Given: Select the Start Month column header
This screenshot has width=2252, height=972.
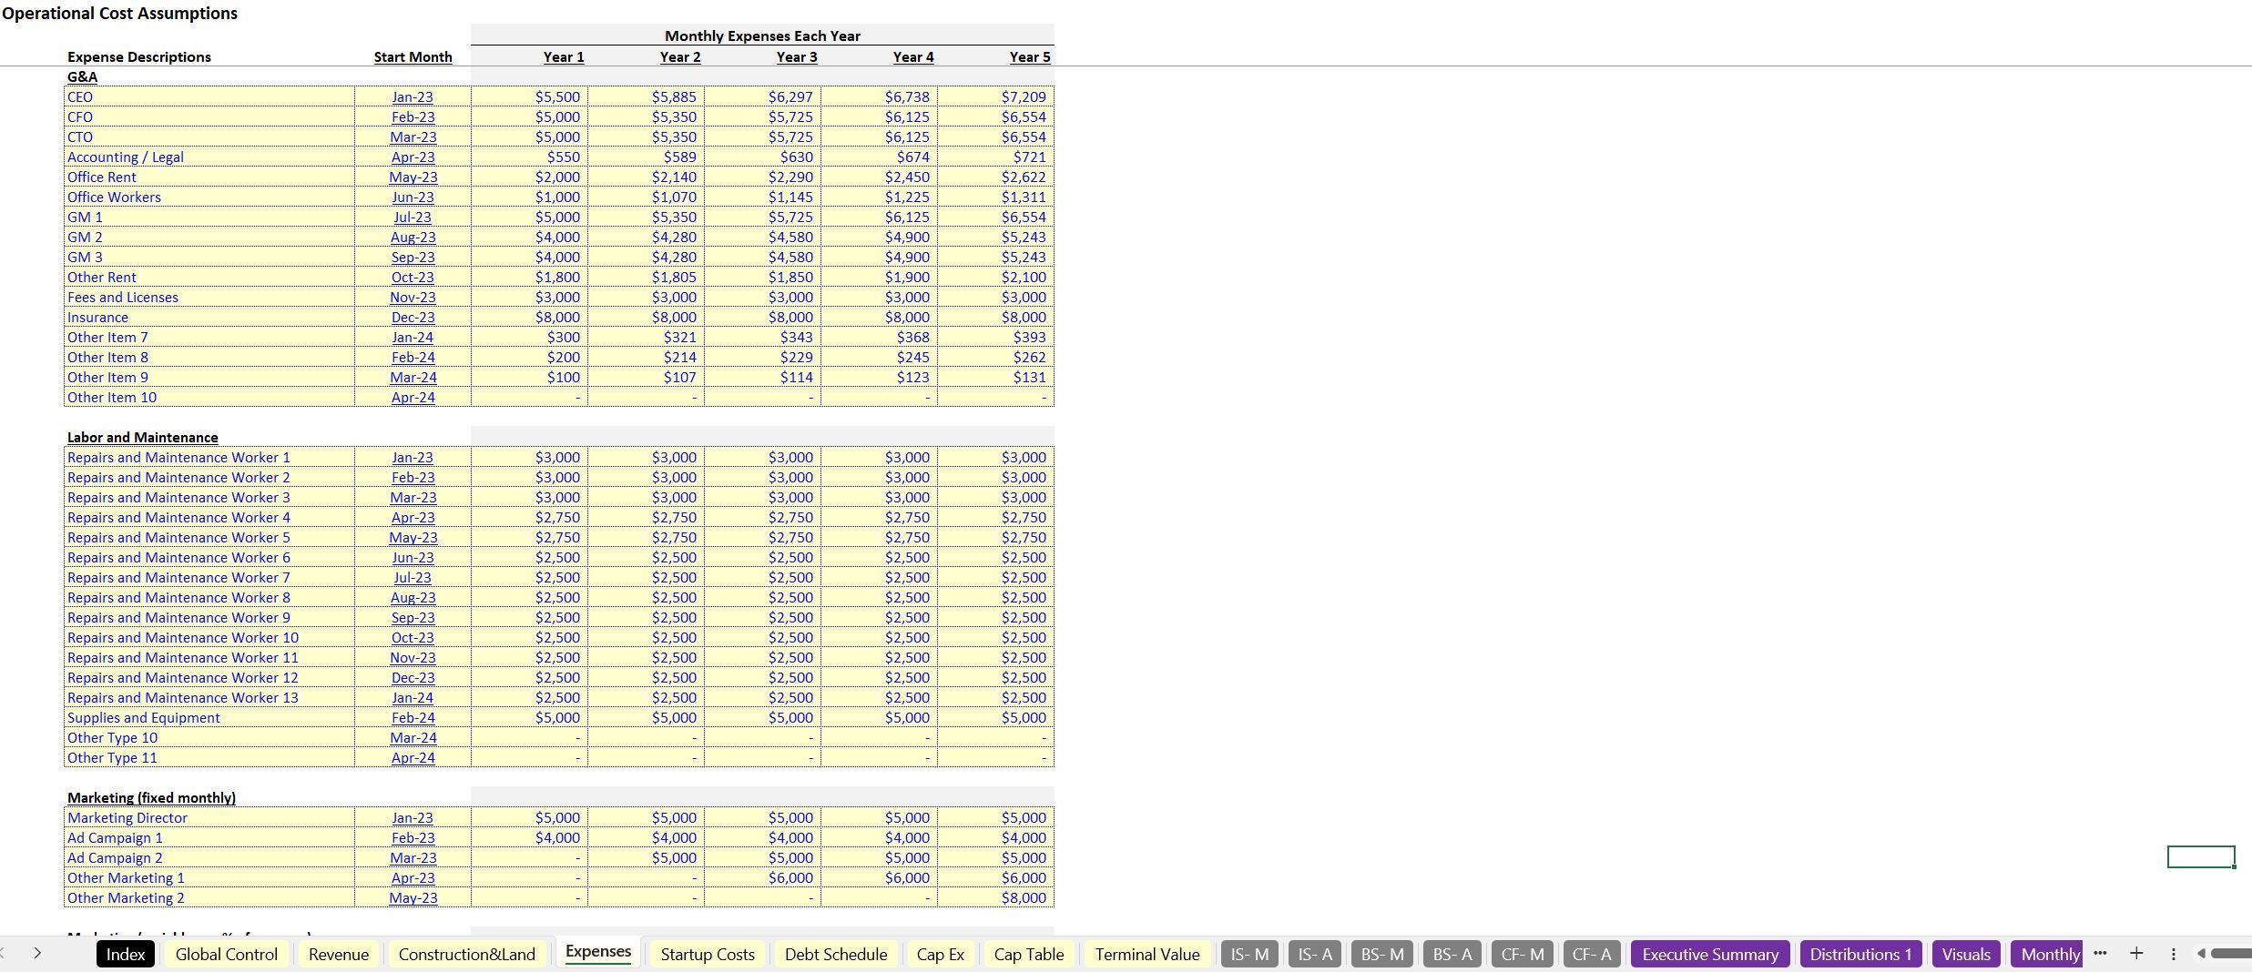Looking at the screenshot, I should 413,56.
